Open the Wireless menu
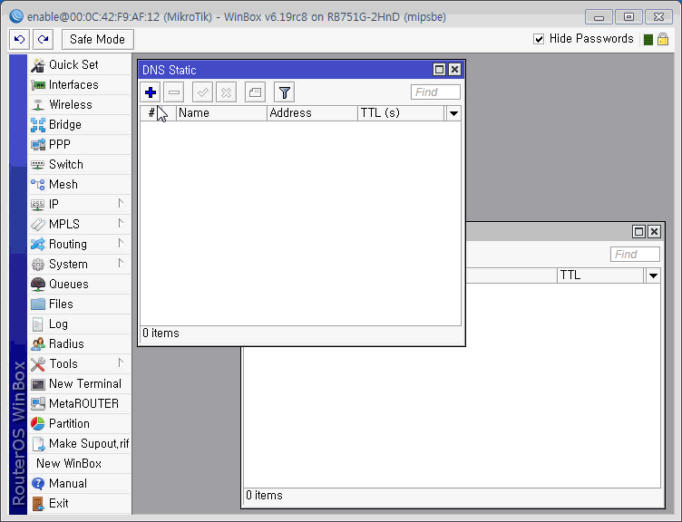The height and width of the screenshot is (522, 682). [x=80, y=105]
